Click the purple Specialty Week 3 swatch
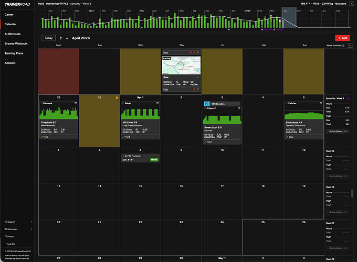357x262 pixels. tap(348, 99)
